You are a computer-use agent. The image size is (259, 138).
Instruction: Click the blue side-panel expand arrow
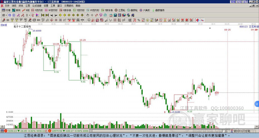(257, 104)
